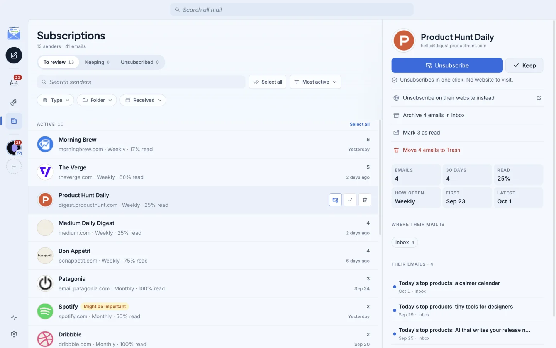The image size is (556, 348).
Task: Switch to the account avatar in sidebar
Action: pos(14,148)
